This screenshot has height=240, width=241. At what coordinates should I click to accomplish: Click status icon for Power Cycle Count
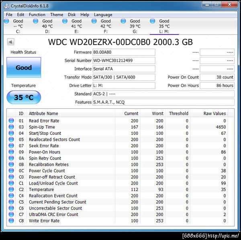[x=11, y=171]
